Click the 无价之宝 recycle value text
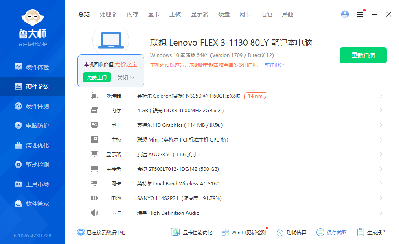The height and width of the screenshot is (244, 399). (126, 64)
